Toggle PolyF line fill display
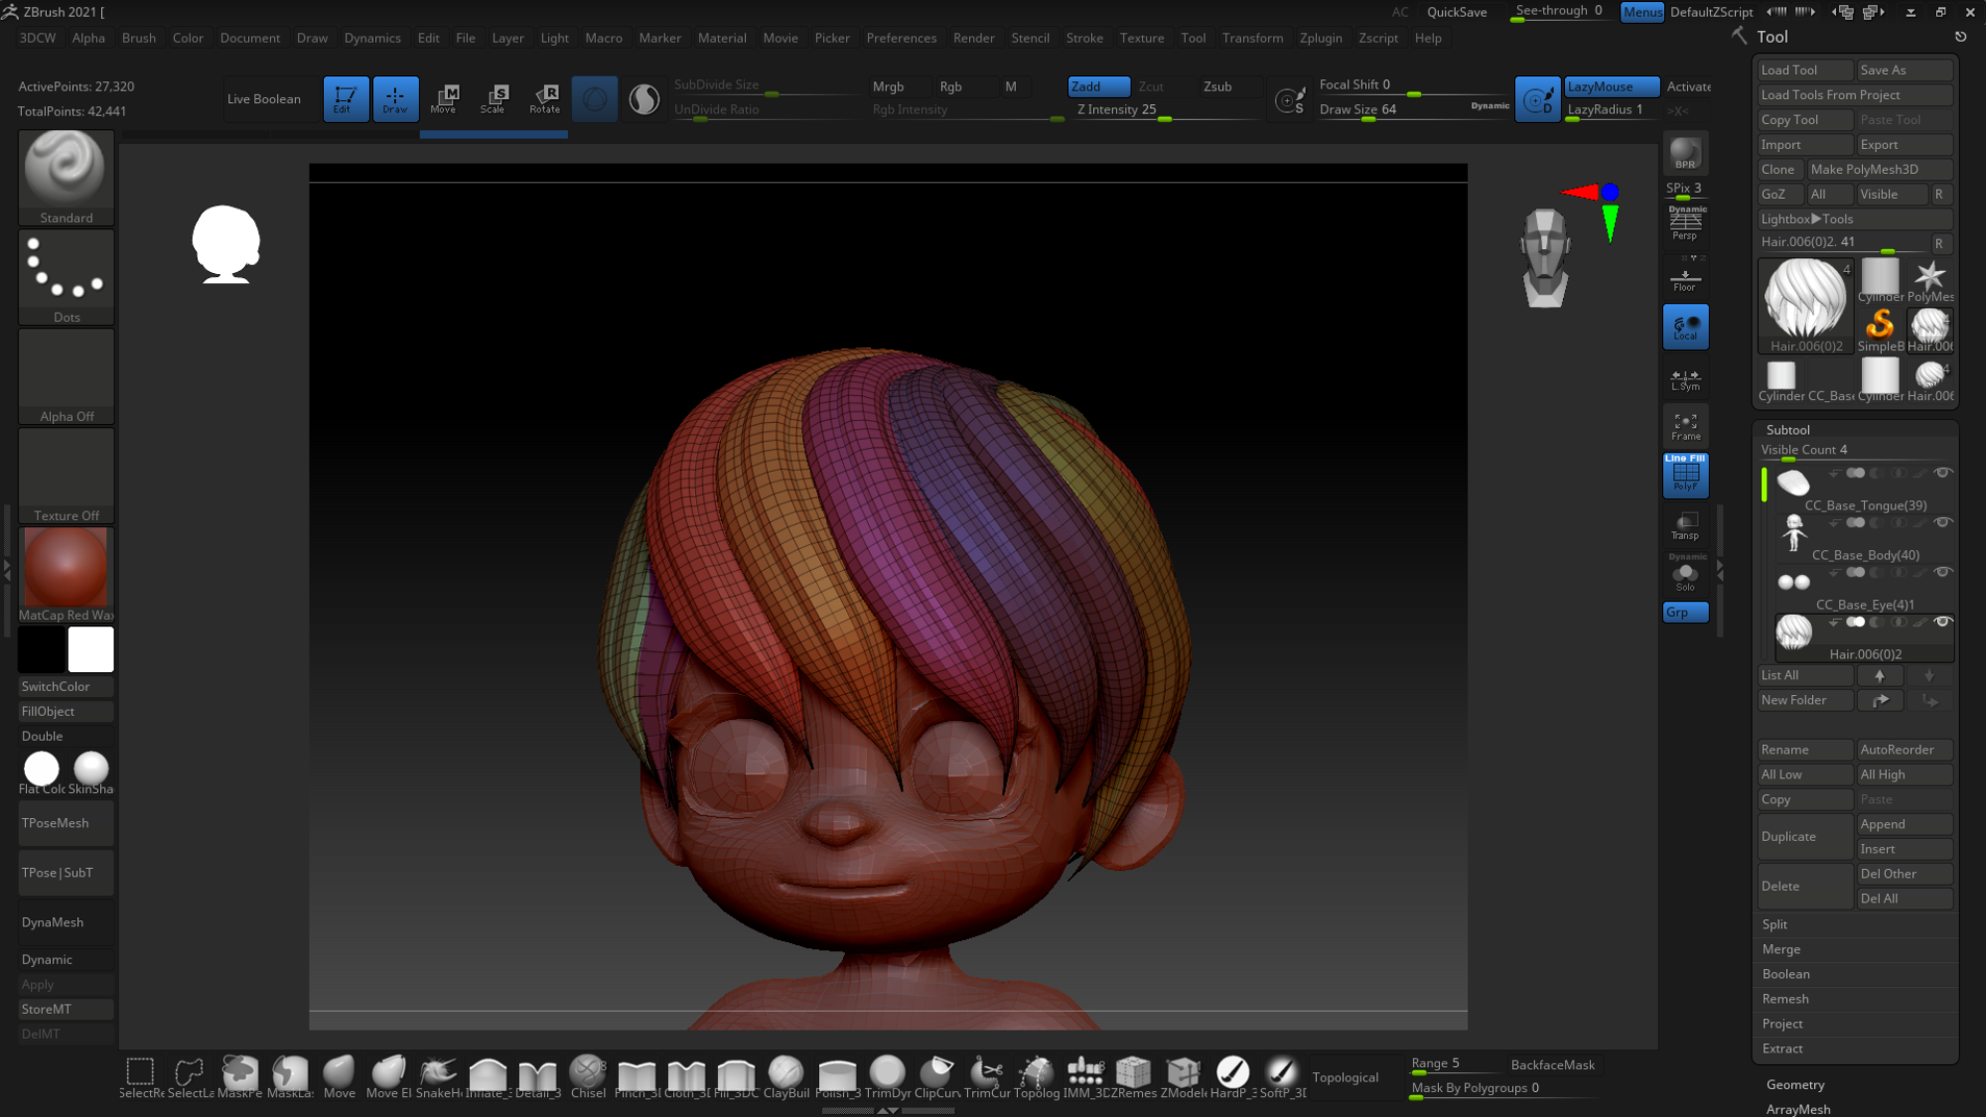 coord(1685,475)
